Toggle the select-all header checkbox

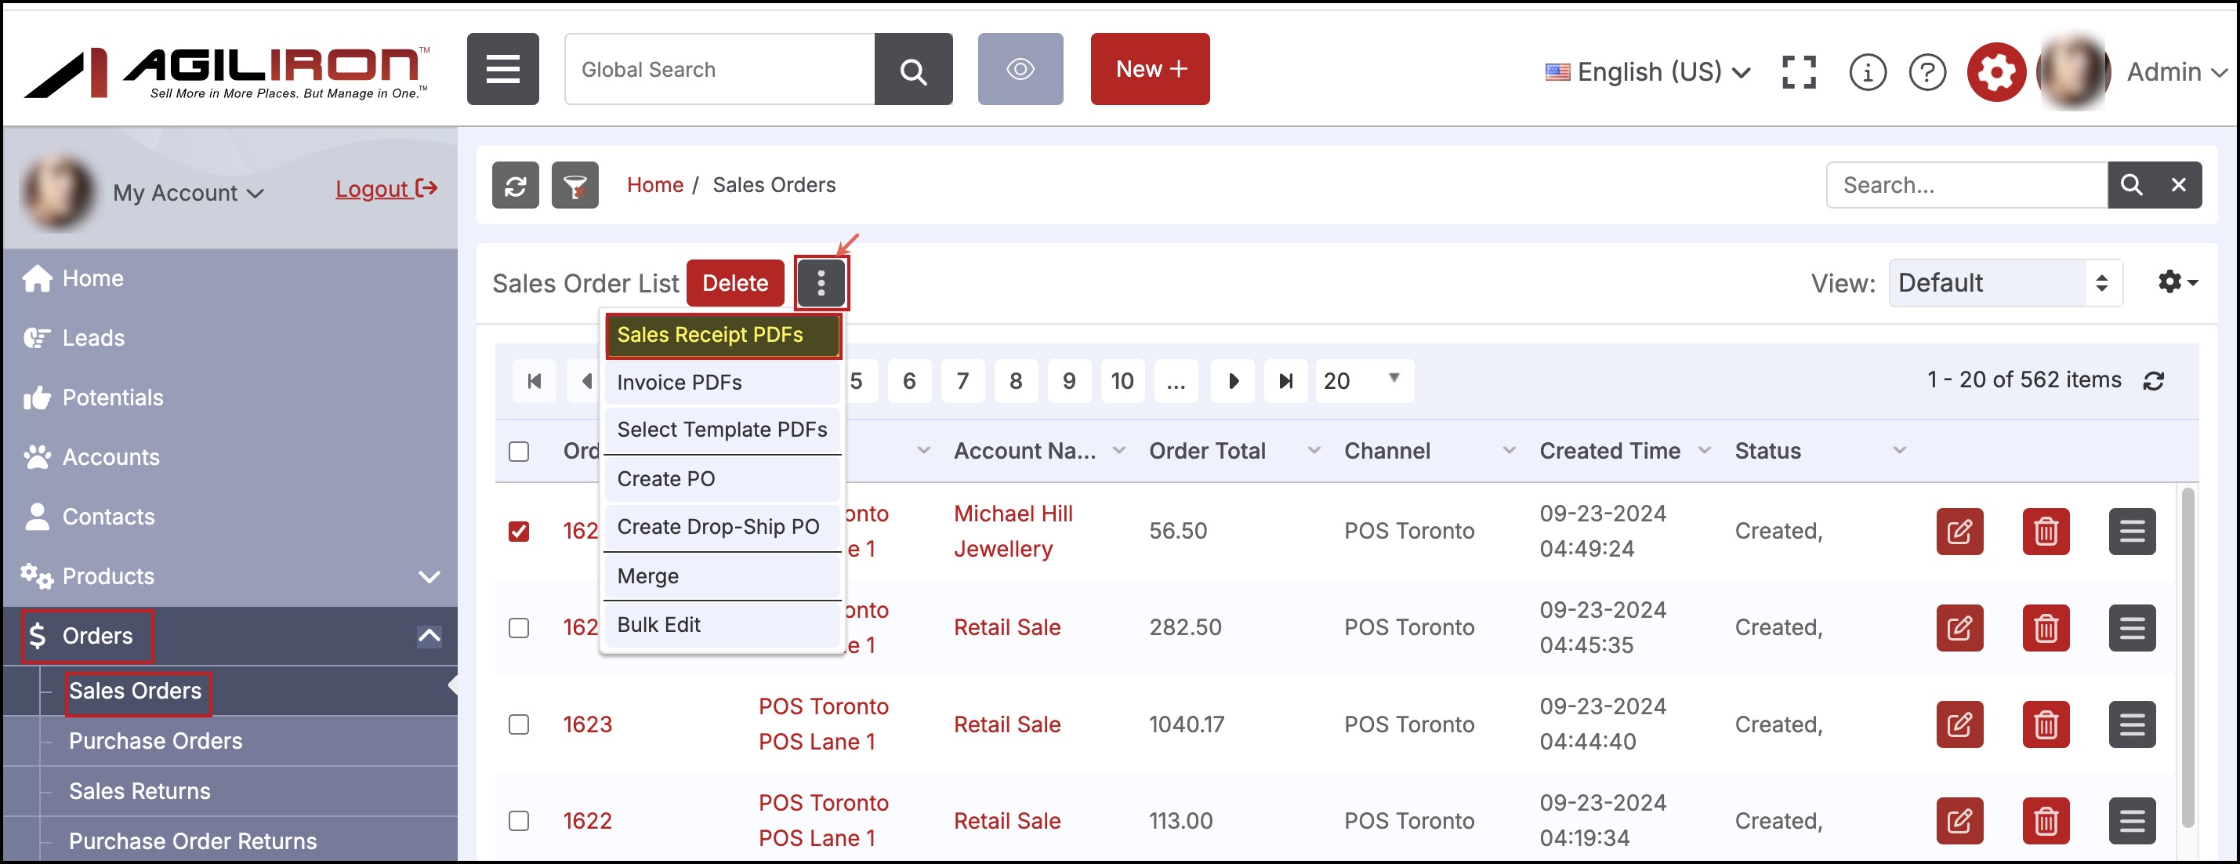[518, 452]
